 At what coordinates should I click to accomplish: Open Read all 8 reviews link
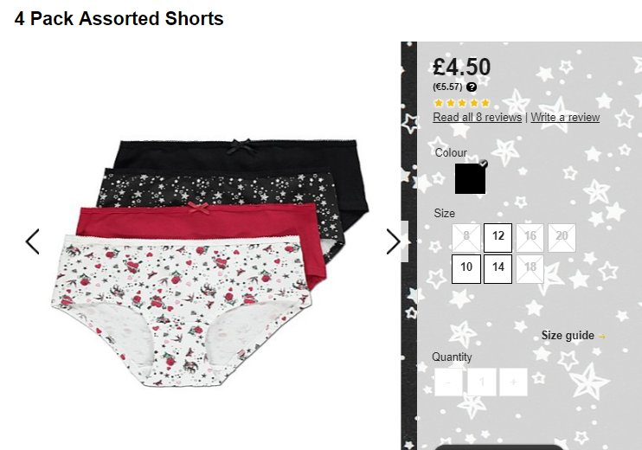click(x=478, y=118)
